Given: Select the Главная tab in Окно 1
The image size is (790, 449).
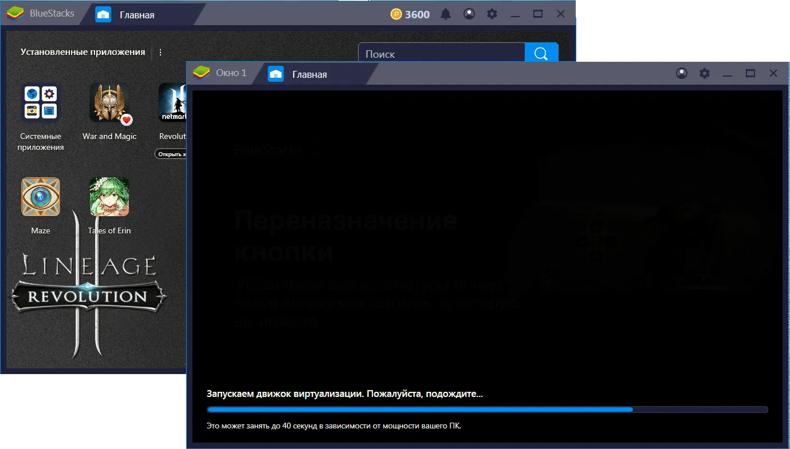Looking at the screenshot, I should [x=309, y=74].
